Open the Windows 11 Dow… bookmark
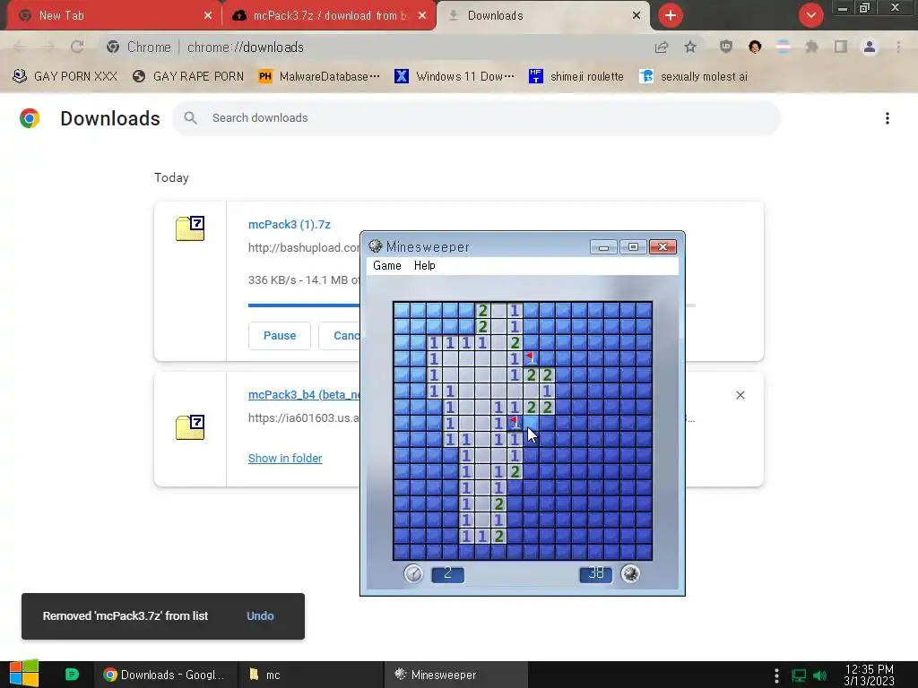The height and width of the screenshot is (688, 918). 455,77
